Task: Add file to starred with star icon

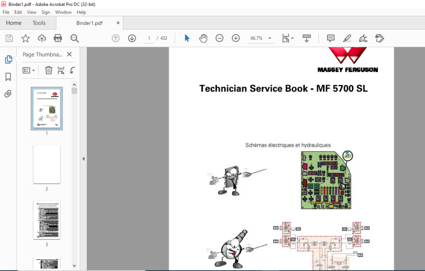Action: pos(25,38)
